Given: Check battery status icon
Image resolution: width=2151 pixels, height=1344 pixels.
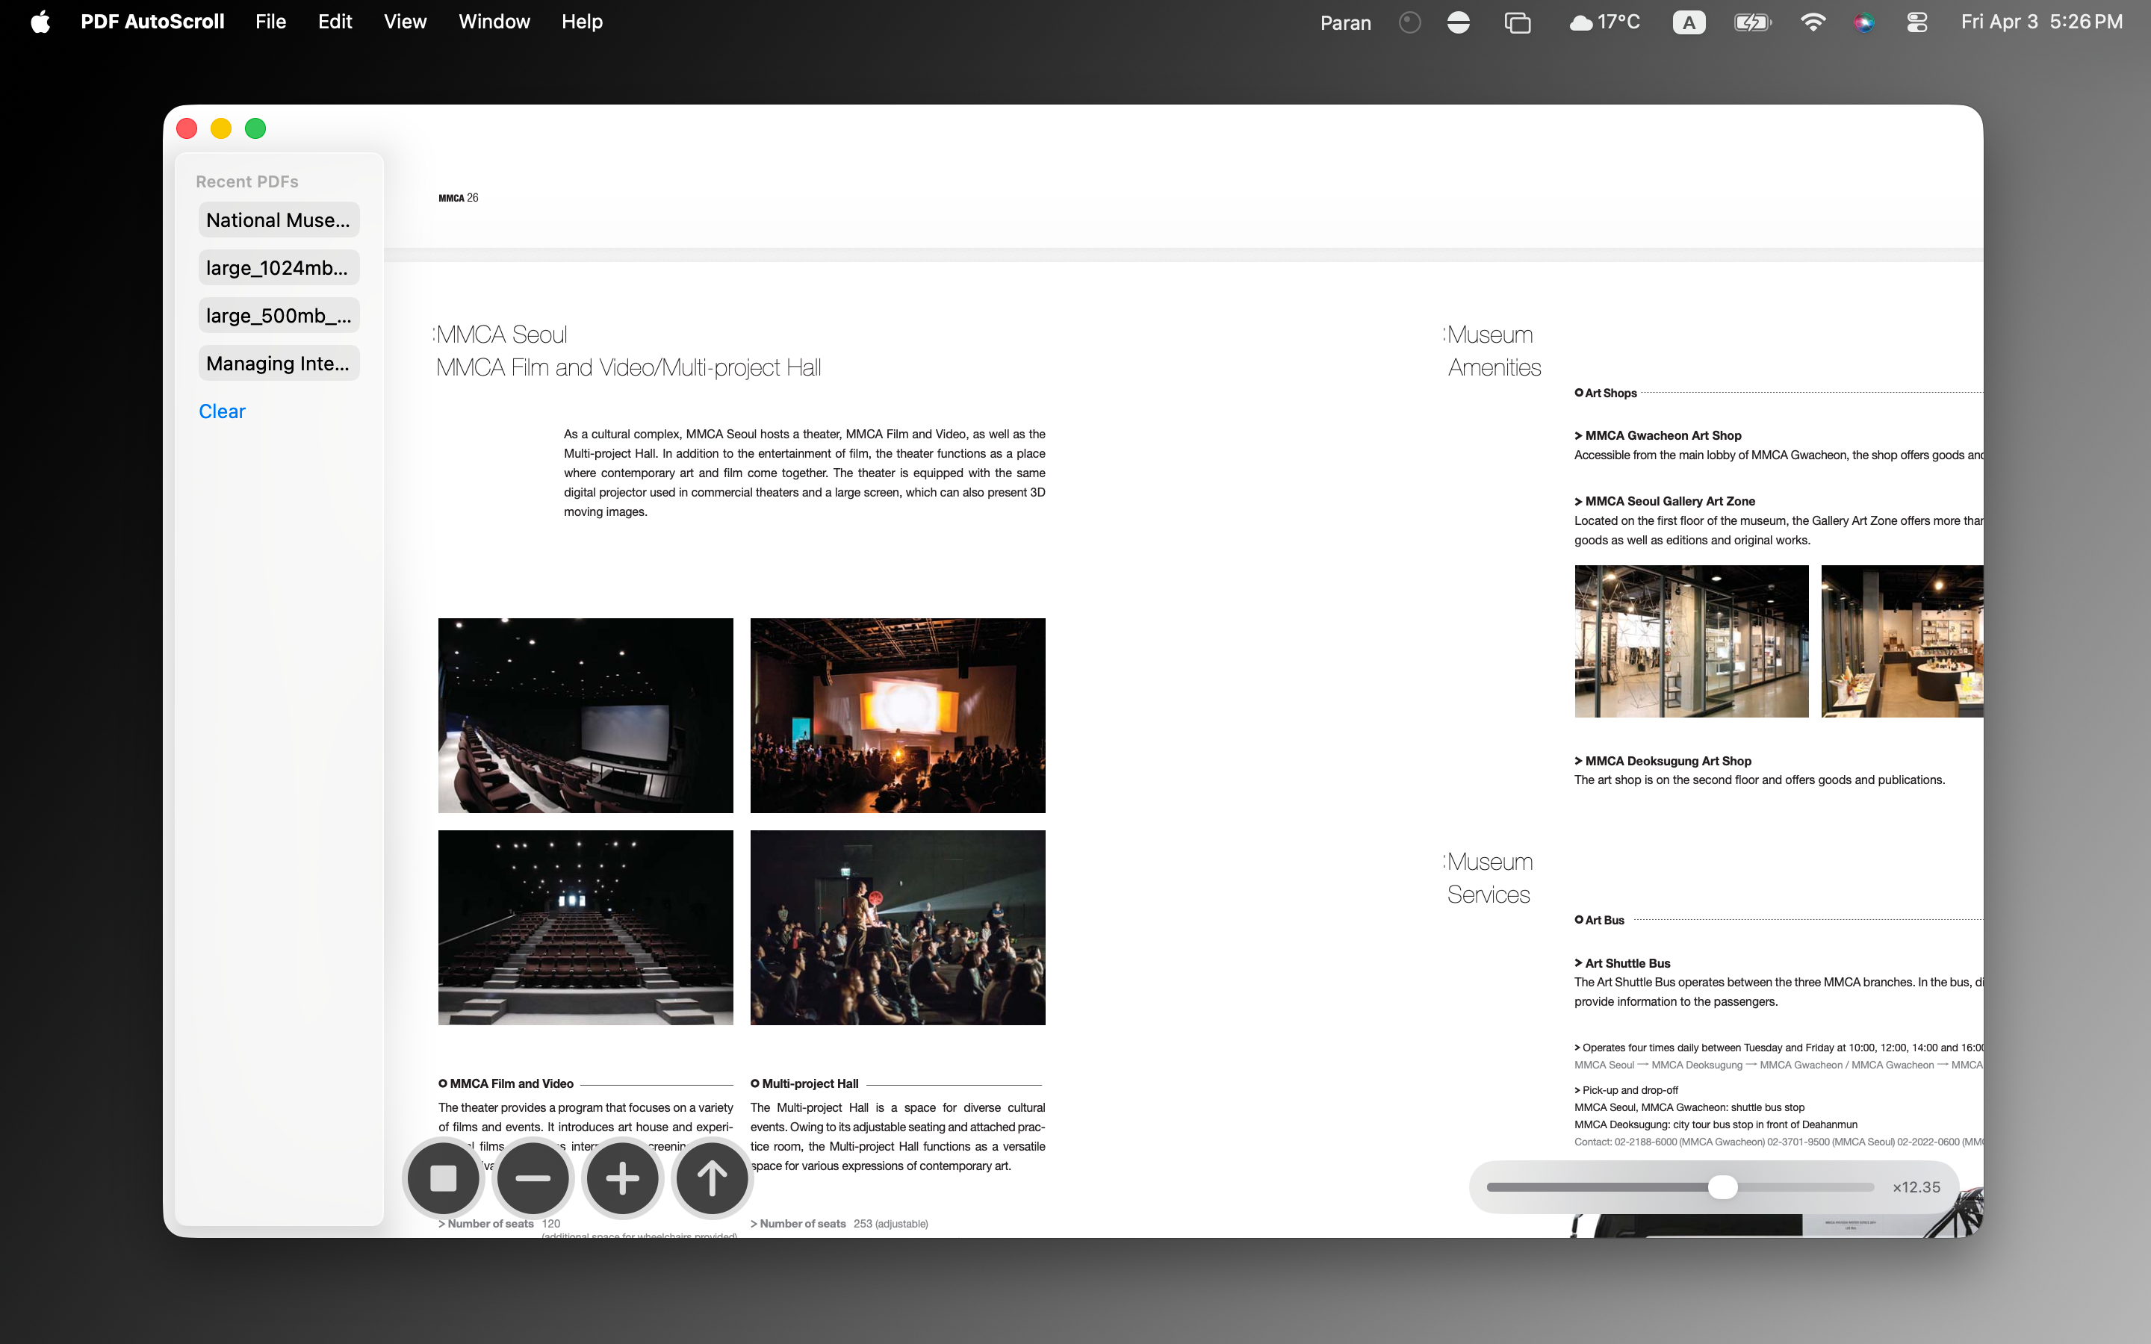Looking at the screenshot, I should point(1753,22).
